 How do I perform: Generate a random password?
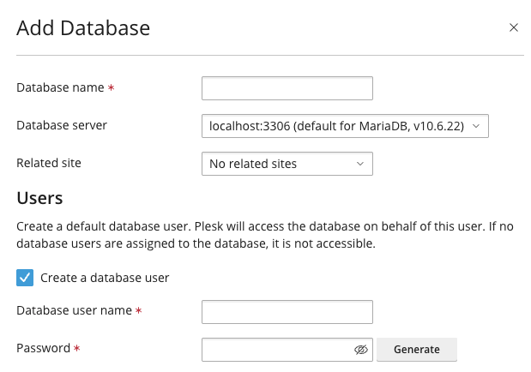pos(417,350)
